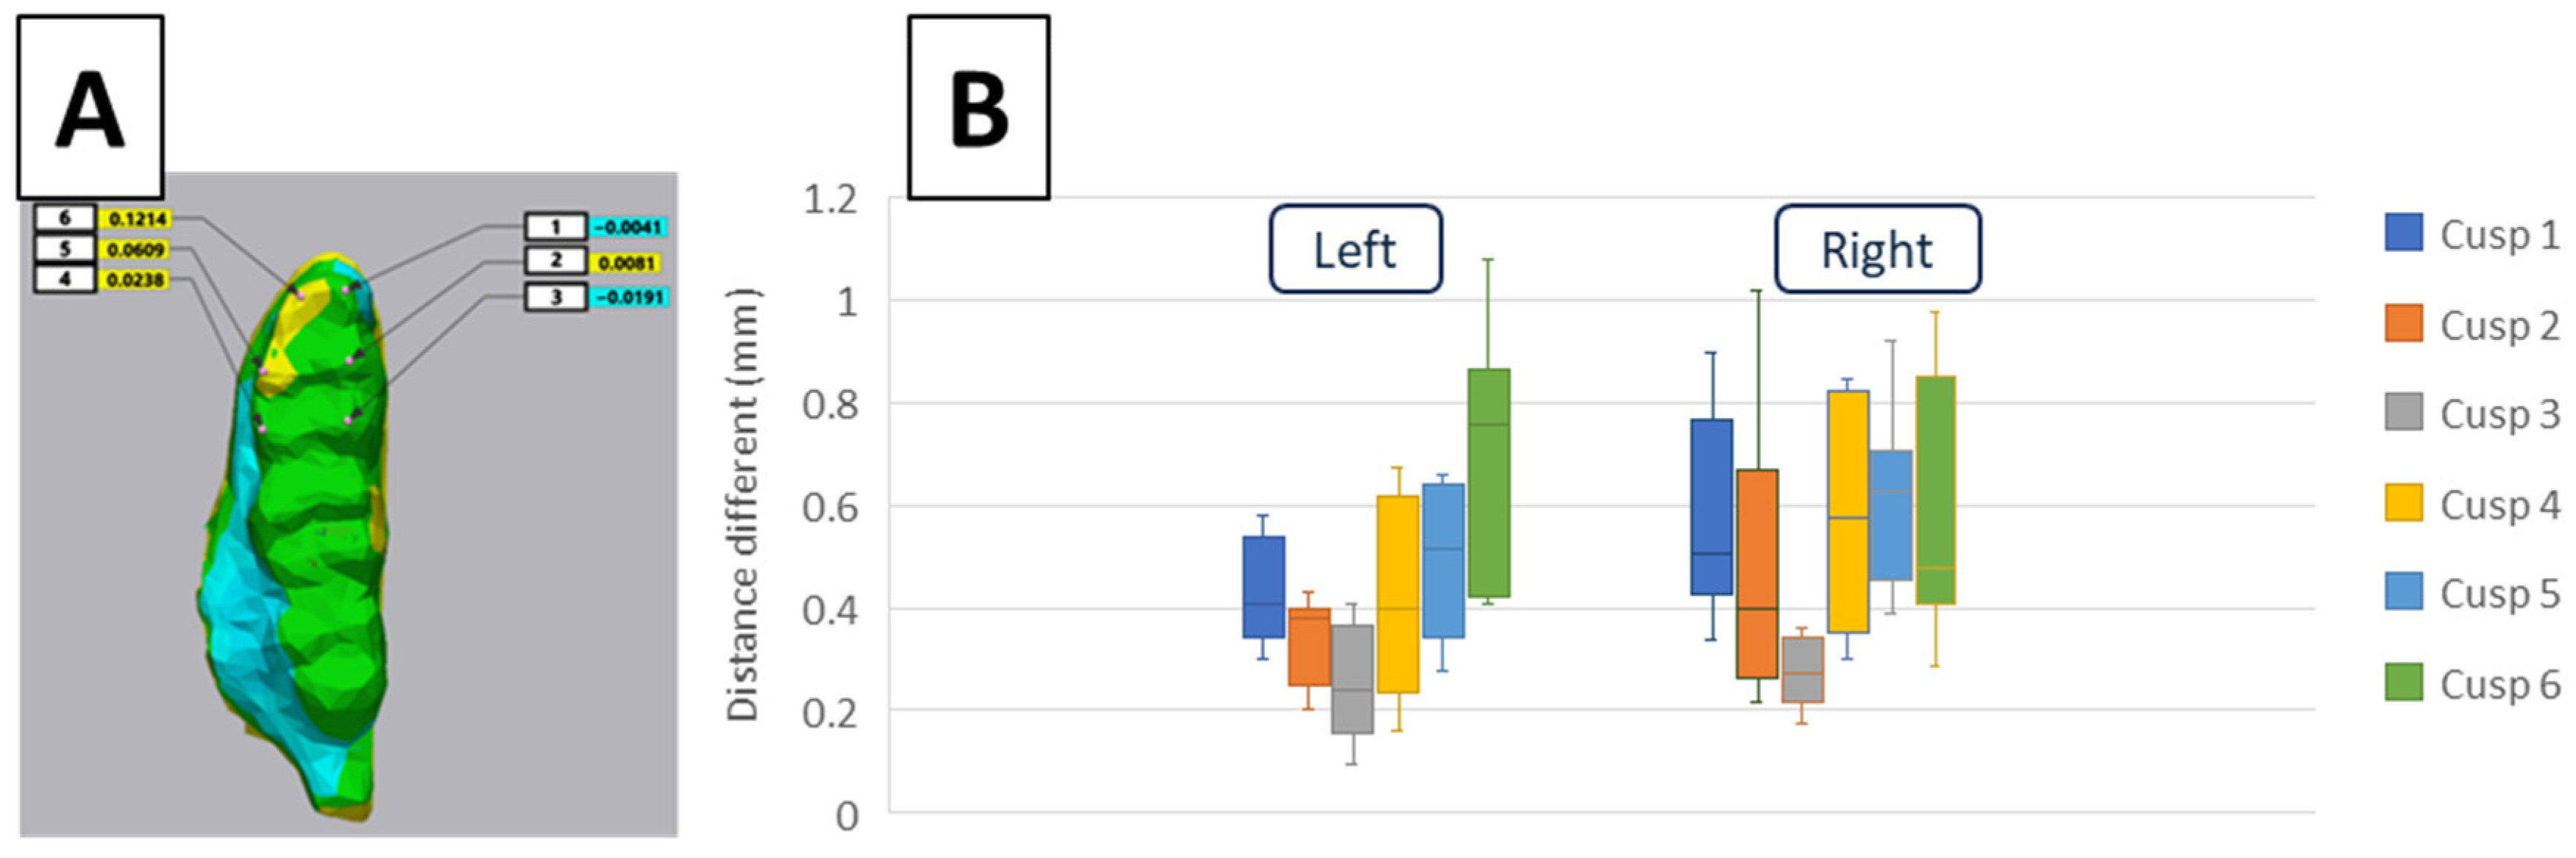Click the Cusp 1 blue legend swatch
The height and width of the screenshot is (858, 2576).
pyautogui.click(x=2403, y=231)
